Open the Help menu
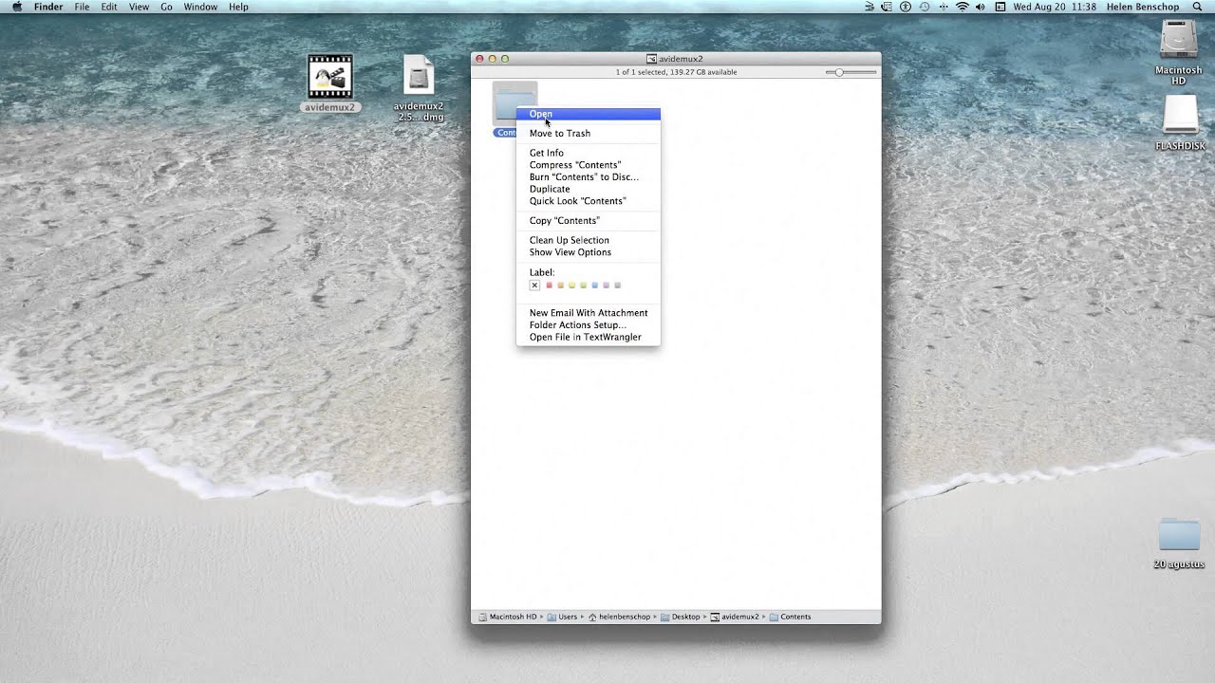The height and width of the screenshot is (683, 1215). tap(238, 7)
